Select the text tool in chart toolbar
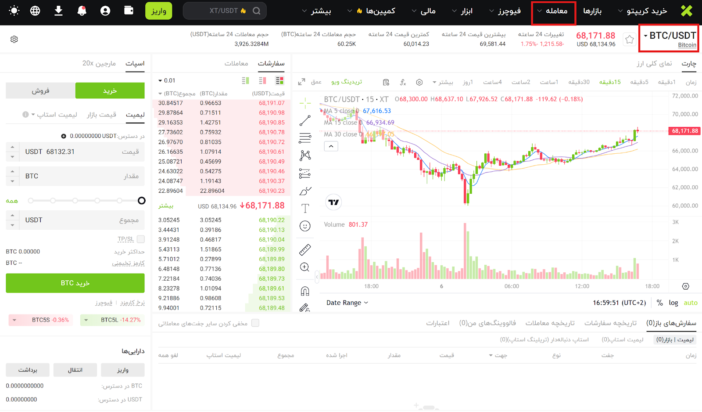This screenshot has width=702, height=412. tap(305, 208)
